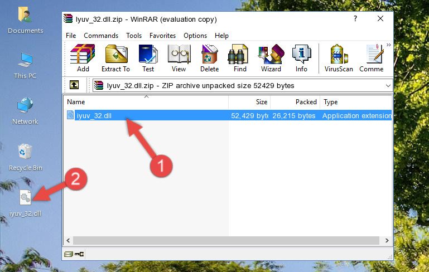Click the horizontal scrollbar thumb

[226, 241]
